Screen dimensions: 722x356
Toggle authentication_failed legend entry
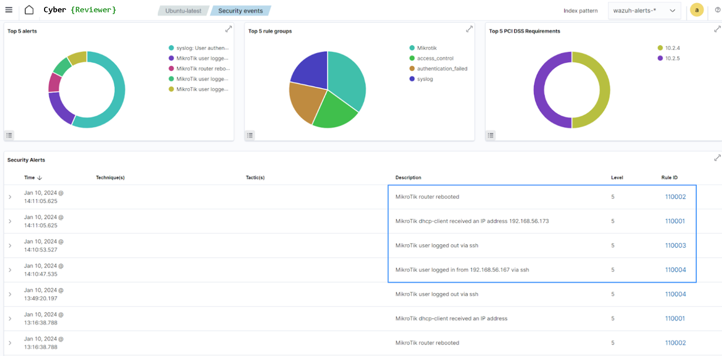442,69
